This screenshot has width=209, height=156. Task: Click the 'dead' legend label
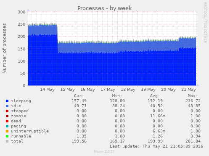16,121
